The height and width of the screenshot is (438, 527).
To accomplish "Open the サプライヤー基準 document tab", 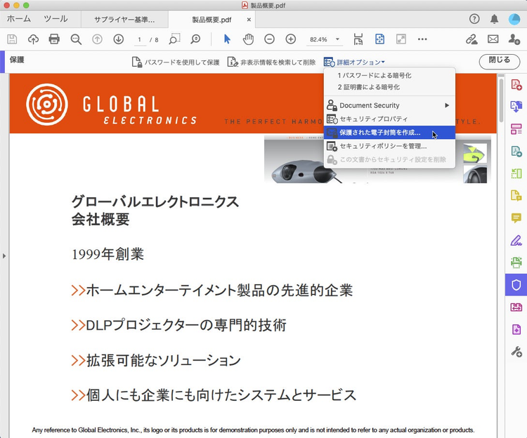I will coord(124,20).
